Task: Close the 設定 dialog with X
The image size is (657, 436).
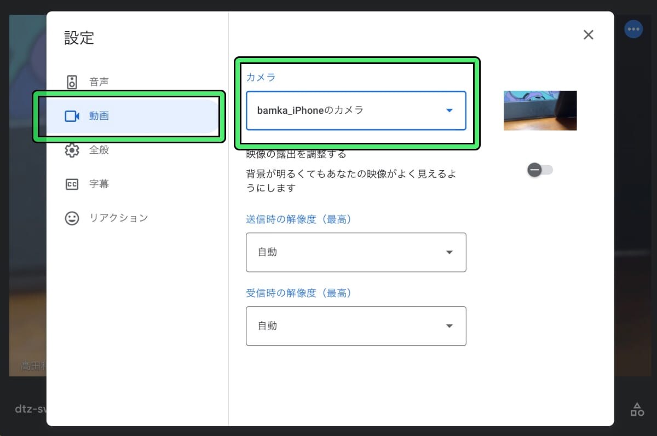Action: tap(589, 35)
